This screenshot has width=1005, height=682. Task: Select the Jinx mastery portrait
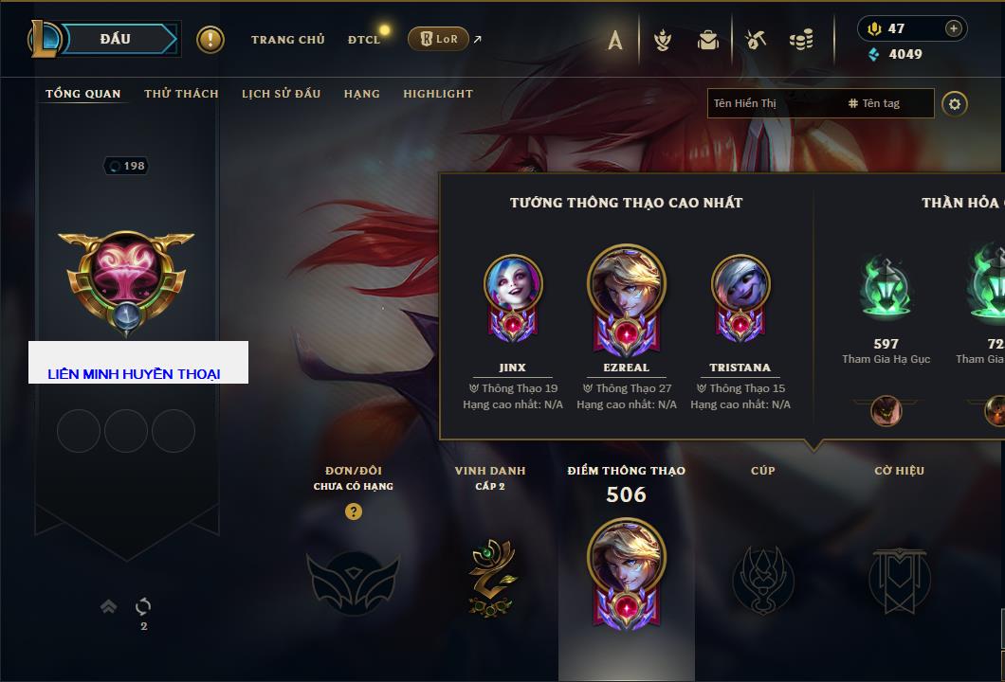pos(513,299)
